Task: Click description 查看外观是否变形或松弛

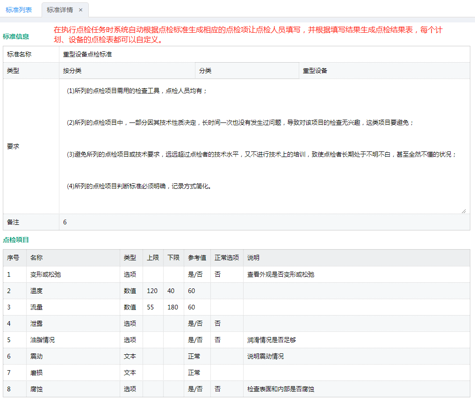Action: pyautogui.click(x=281, y=274)
